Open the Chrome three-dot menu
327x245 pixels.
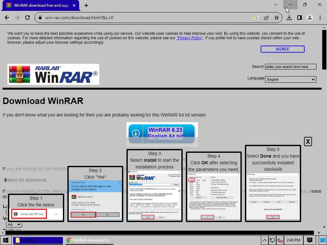click(320, 18)
